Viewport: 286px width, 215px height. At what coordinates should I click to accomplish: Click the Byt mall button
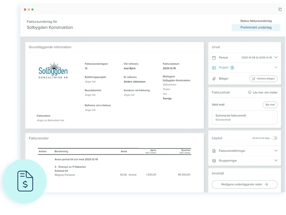click(x=270, y=105)
